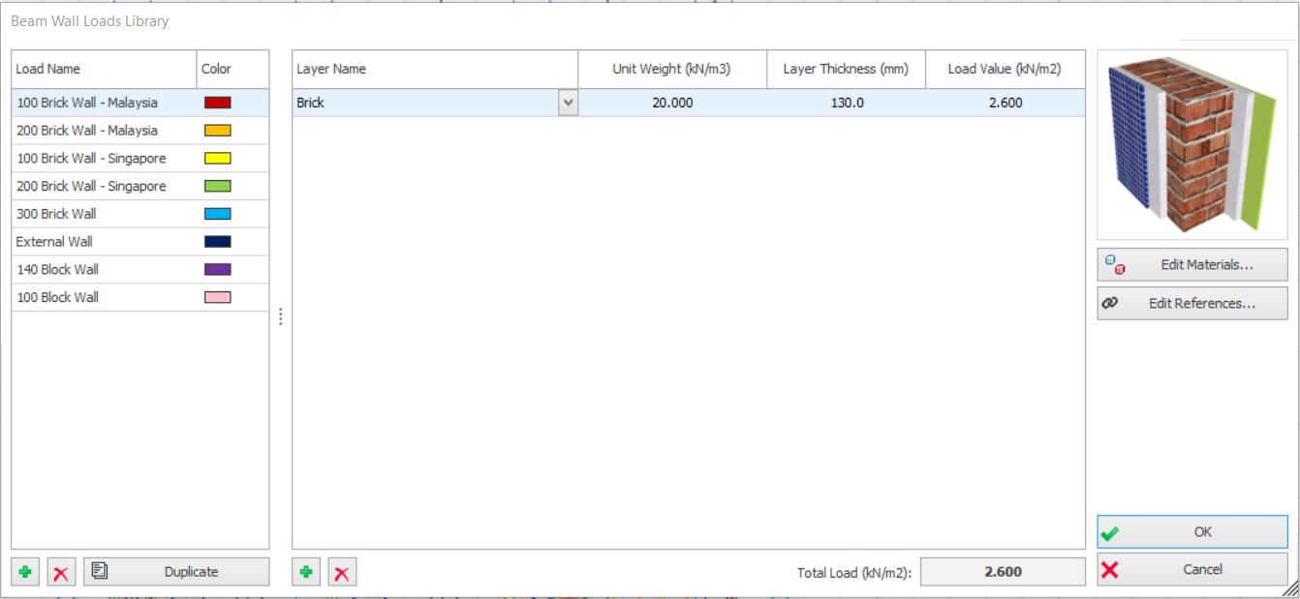Image resolution: width=1300 pixels, height=599 pixels.
Task: Add a new layer with green plus icon
Action: click(x=306, y=572)
